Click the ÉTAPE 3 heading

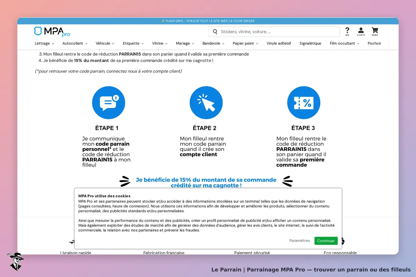pyautogui.click(x=303, y=128)
